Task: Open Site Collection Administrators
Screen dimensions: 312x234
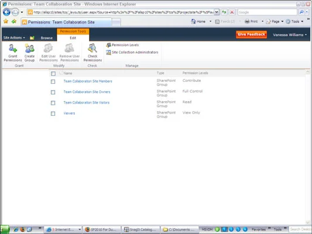Action: pyautogui.click(x=132, y=52)
